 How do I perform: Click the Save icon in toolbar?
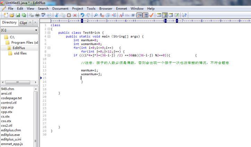pyautogui.click(x=18, y=15)
